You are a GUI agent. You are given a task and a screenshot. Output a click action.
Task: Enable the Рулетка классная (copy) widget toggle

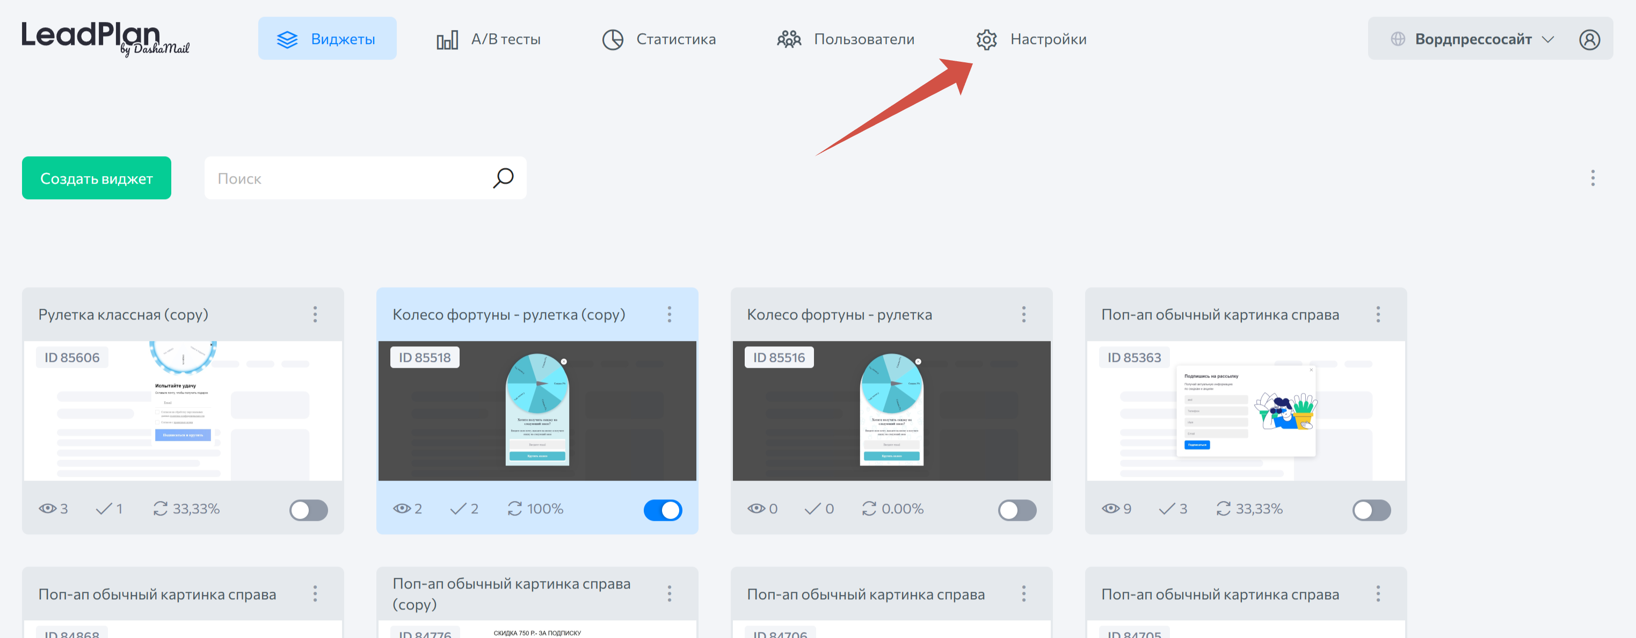pyautogui.click(x=309, y=510)
